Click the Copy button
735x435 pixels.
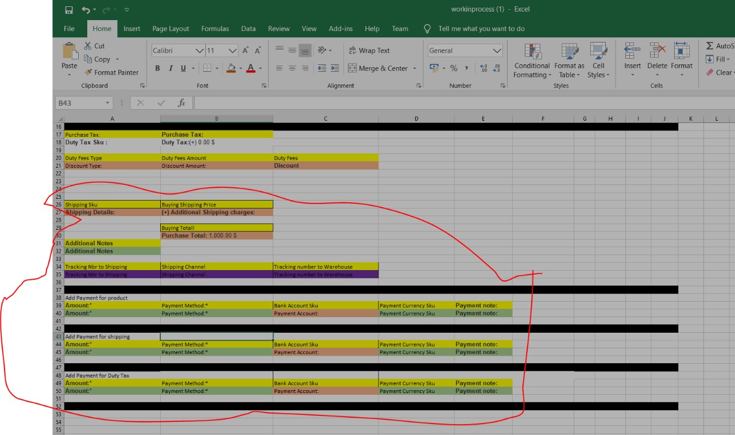point(97,59)
